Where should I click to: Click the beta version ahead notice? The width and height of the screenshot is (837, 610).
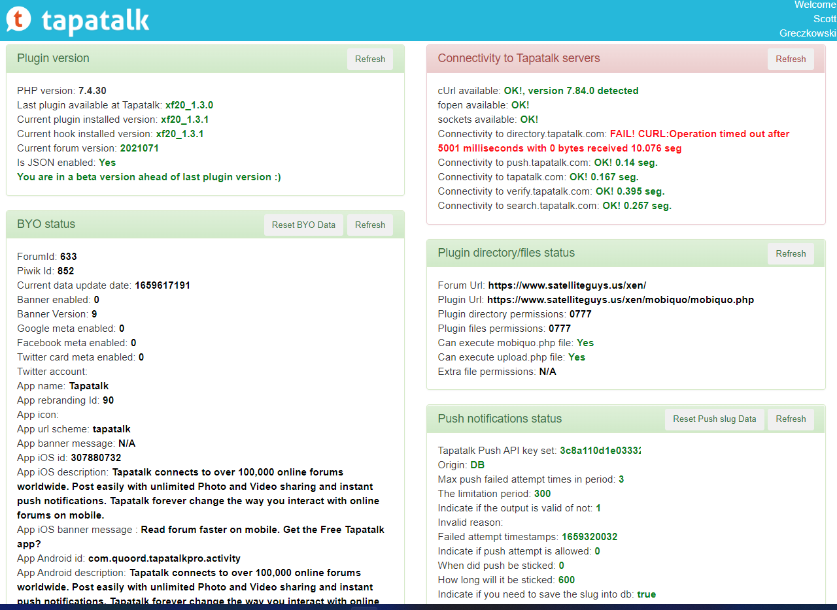[x=149, y=177]
